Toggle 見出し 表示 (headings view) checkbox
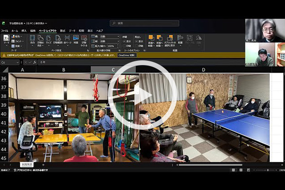Viewport: 285px width, 190px height. coord(135,41)
